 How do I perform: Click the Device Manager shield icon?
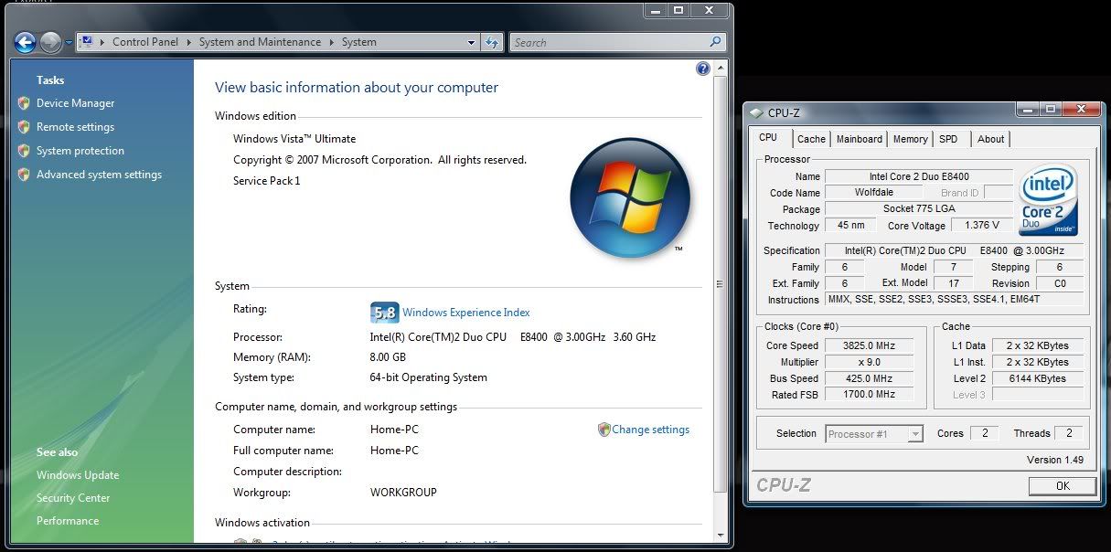[24, 103]
